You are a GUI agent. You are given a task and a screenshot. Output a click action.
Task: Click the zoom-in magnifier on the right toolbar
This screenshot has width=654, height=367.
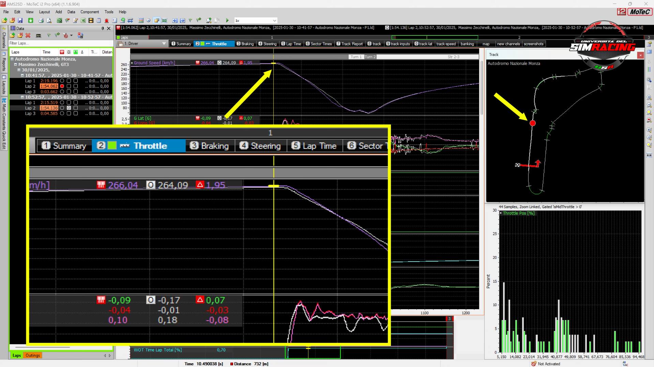[649, 98]
